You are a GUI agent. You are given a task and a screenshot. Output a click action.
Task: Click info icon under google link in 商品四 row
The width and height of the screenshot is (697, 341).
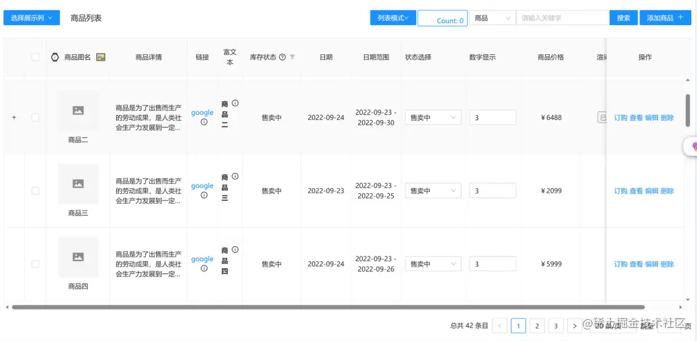coord(204,269)
